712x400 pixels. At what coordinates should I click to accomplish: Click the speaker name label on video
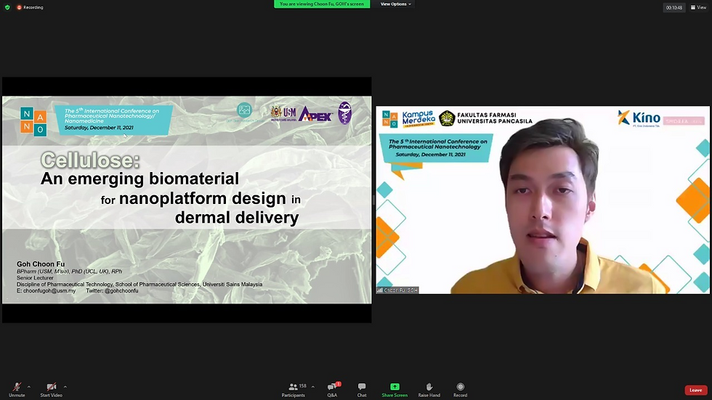click(x=397, y=290)
